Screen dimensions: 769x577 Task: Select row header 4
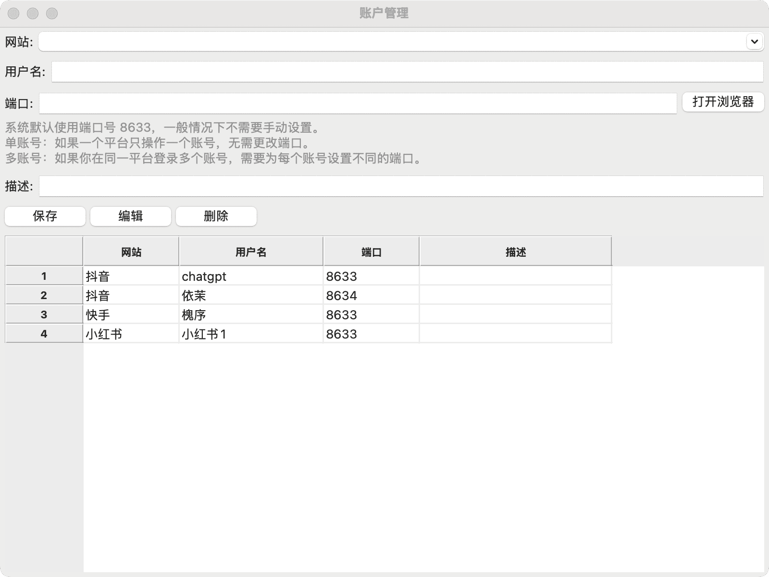click(x=44, y=334)
